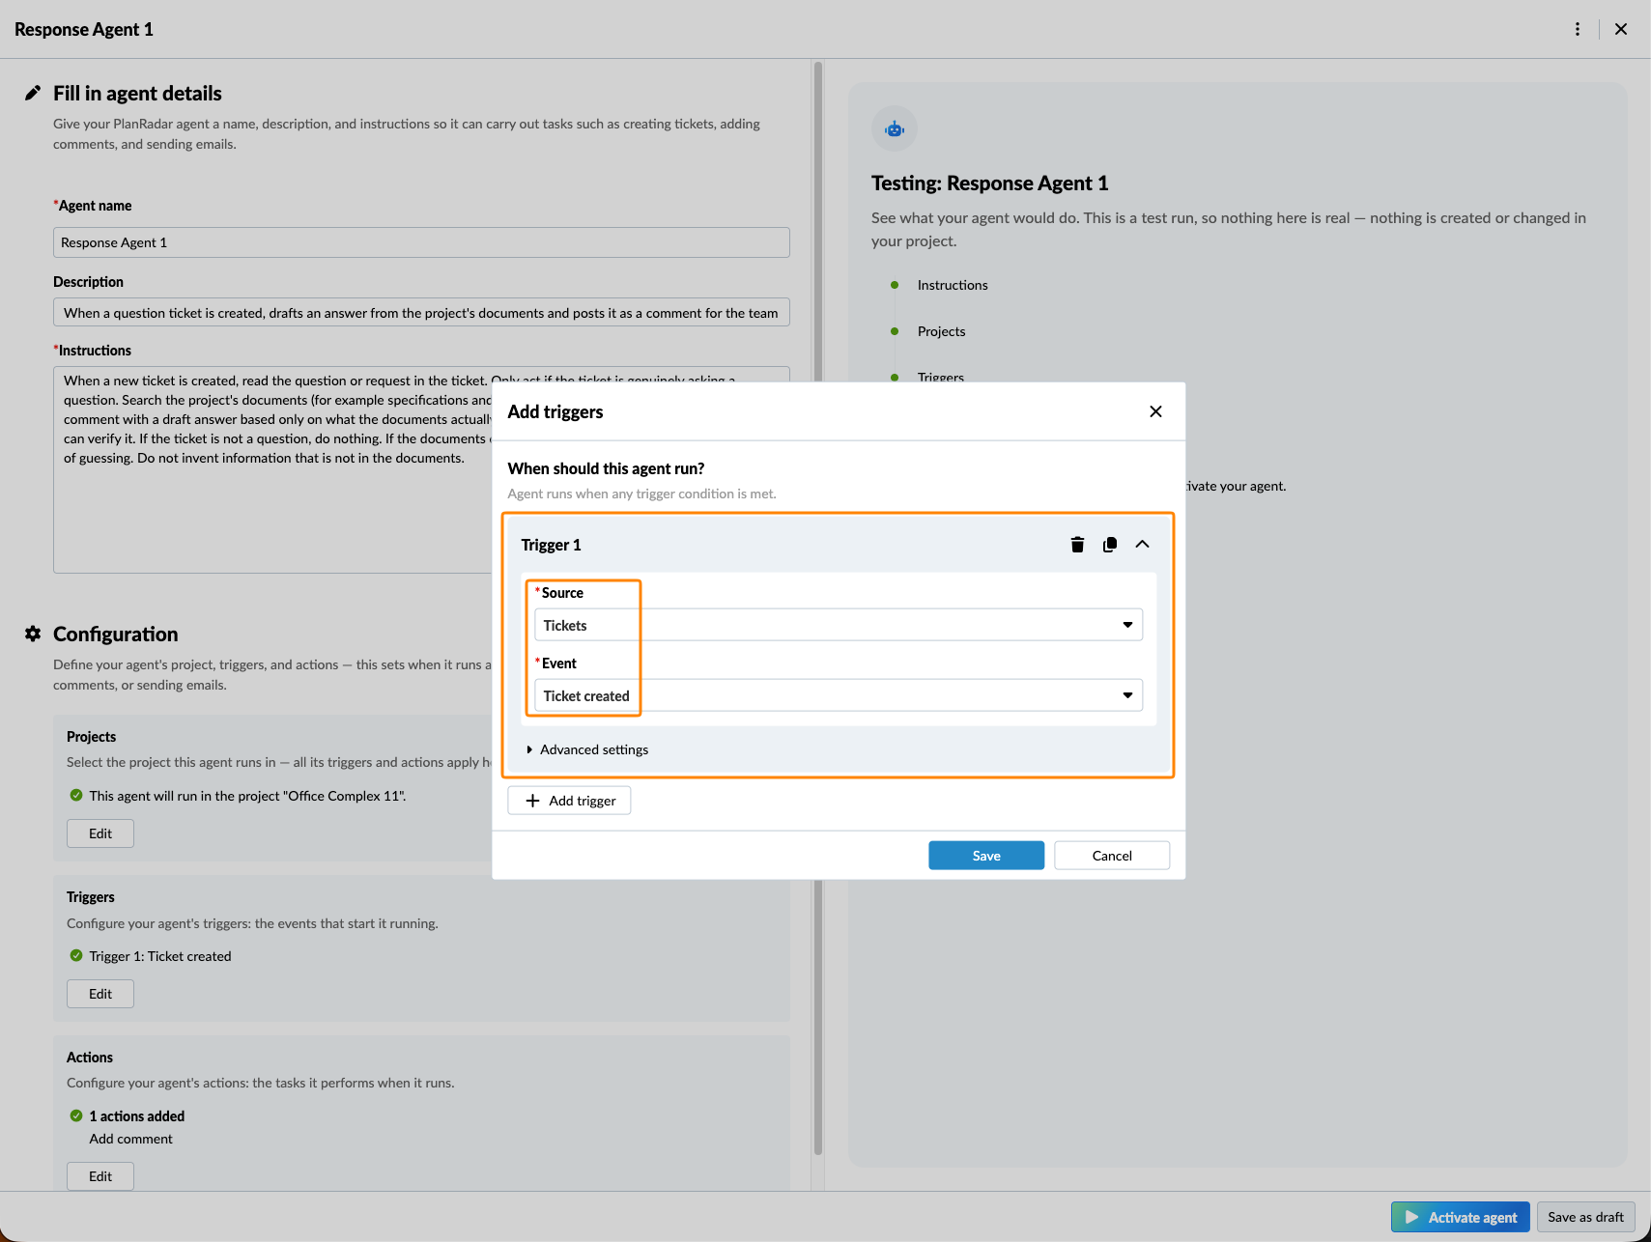Close the Response Agent 1 panel

click(1621, 29)
